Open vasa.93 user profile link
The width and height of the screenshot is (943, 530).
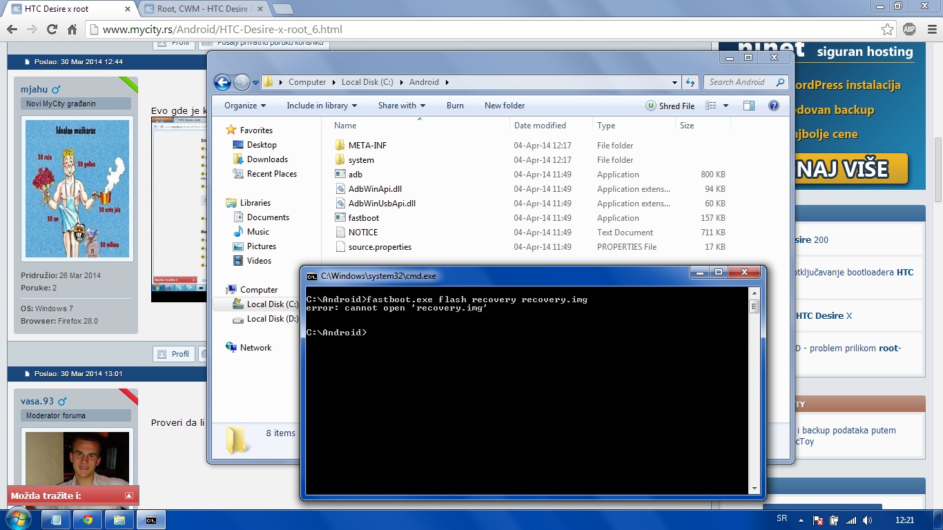(37, 401)
